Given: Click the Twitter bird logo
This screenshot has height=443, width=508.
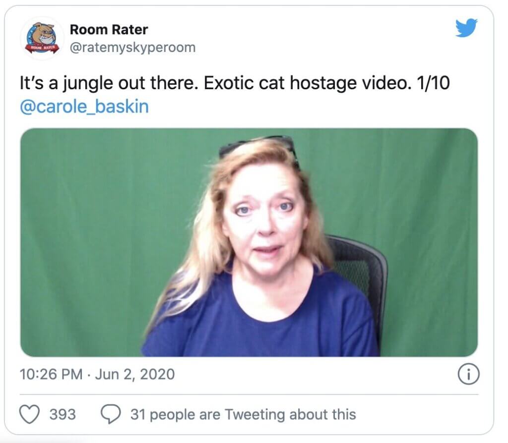Looking at the screenshot, I should pos(466,28).
